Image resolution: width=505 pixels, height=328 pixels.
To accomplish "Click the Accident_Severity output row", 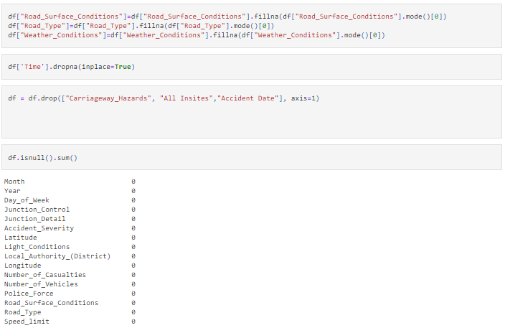I will pos(70,228).
